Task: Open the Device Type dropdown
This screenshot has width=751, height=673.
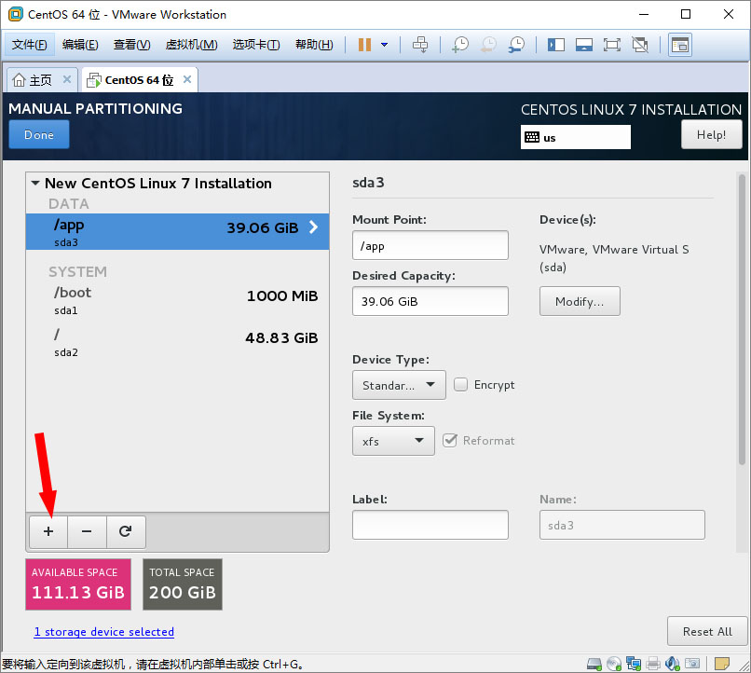Action: (399, 385)
